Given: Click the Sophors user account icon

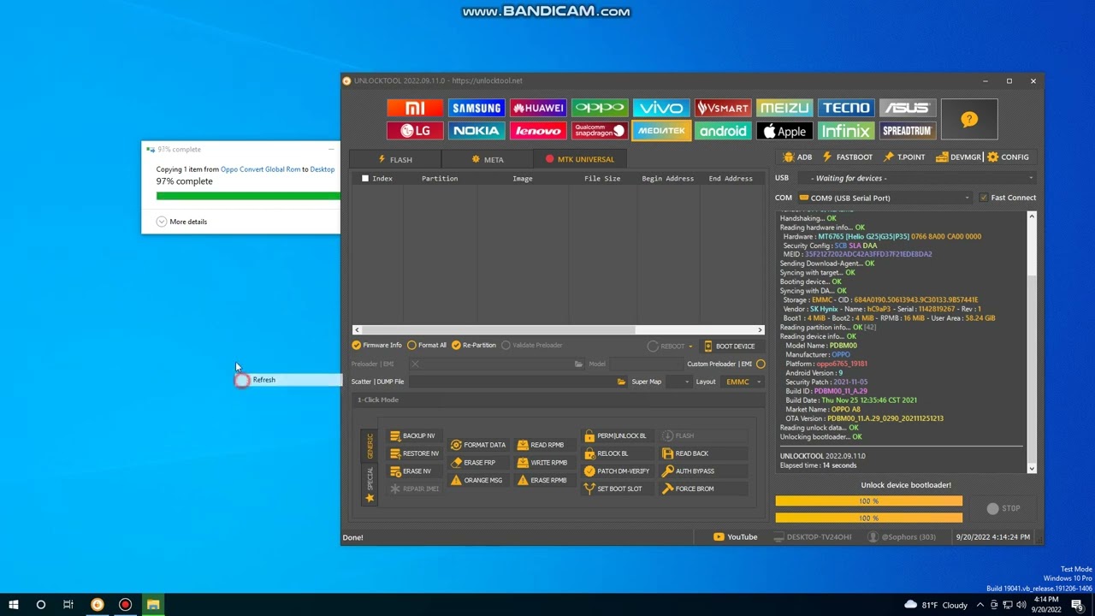Looking at the screenshot, I should coord(873,537).
